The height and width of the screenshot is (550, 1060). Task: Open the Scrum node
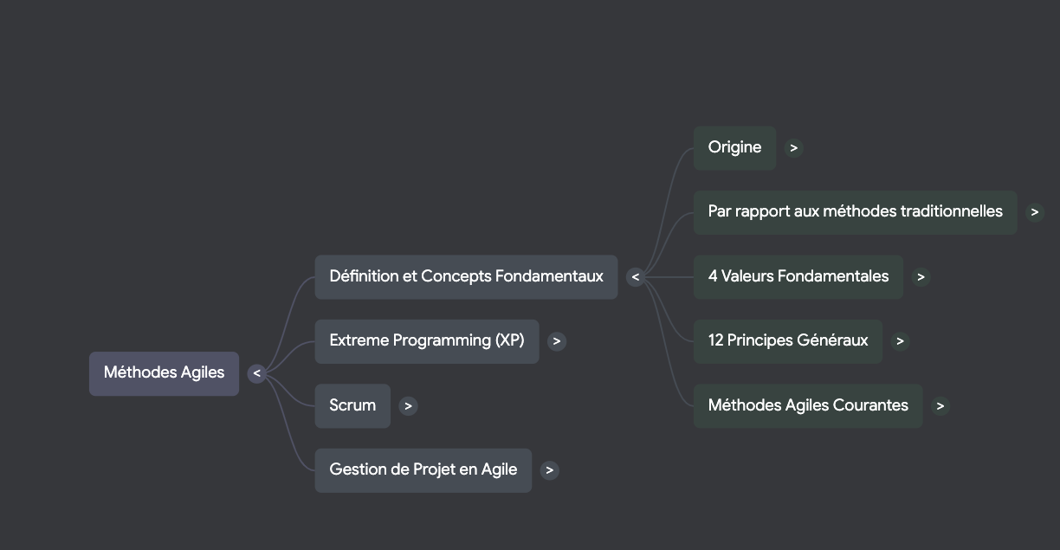(352, 405)
